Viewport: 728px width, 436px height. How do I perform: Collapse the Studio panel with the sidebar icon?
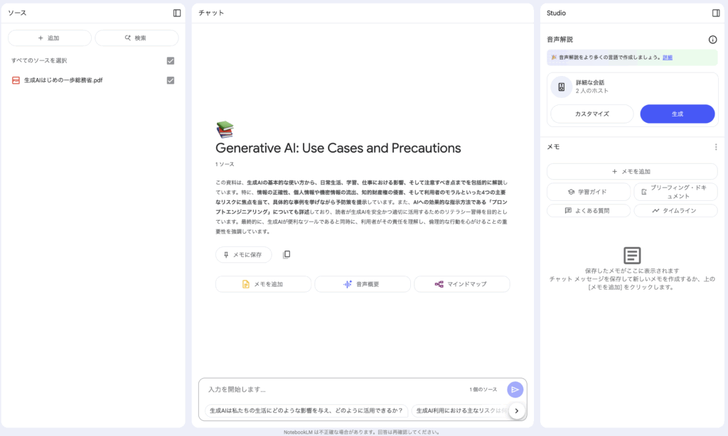pyautogui.click(x=716, y=13)
